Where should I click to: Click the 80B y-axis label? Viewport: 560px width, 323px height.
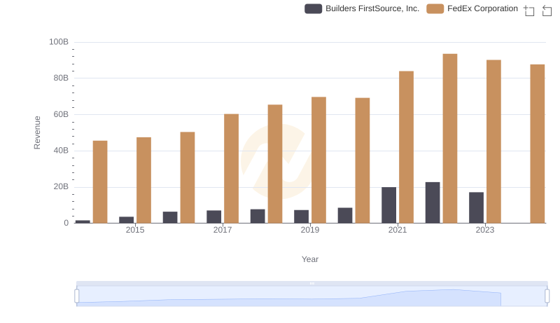(61, 78)
